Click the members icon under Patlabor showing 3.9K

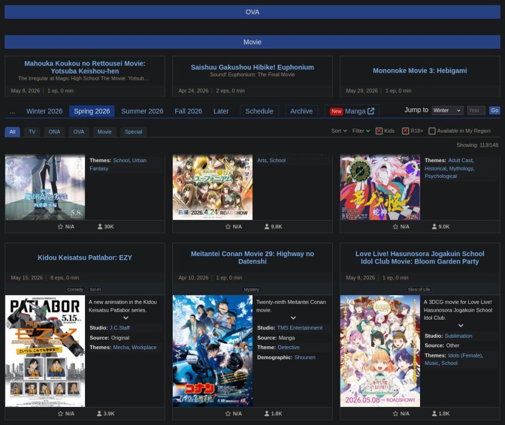coord(99,414)
